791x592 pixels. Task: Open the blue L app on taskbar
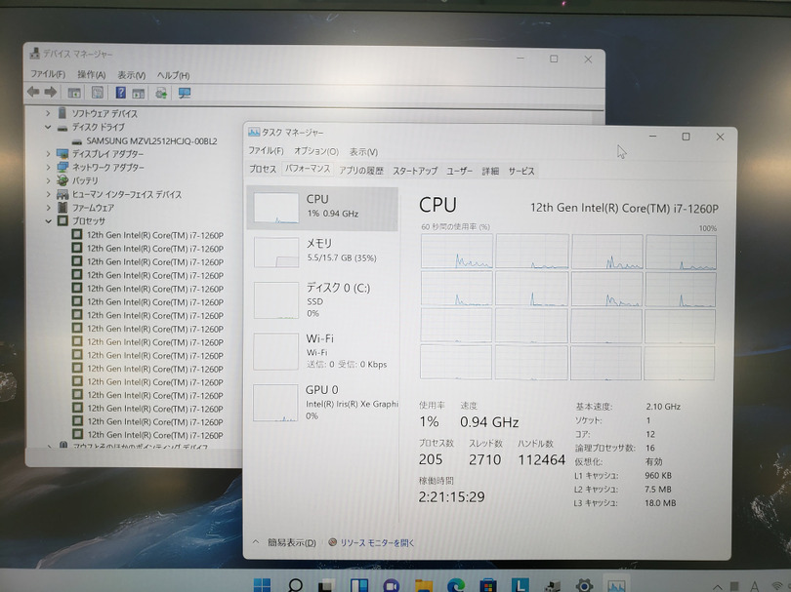[520, 585]
